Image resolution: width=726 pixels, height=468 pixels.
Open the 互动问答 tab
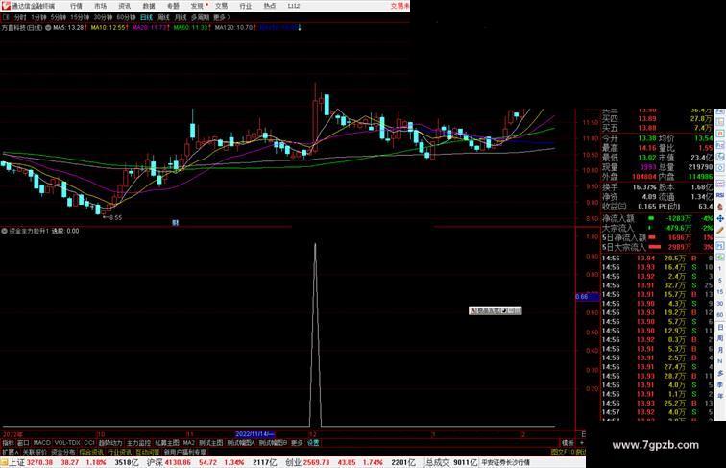[148, 452]
